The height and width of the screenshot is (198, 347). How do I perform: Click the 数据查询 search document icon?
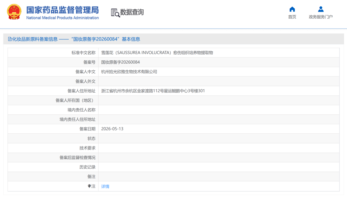pos(115,13)
